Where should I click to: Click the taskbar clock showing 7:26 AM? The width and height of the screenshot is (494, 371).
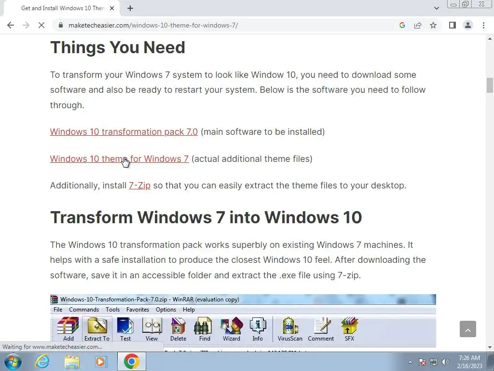coord(469,362)
